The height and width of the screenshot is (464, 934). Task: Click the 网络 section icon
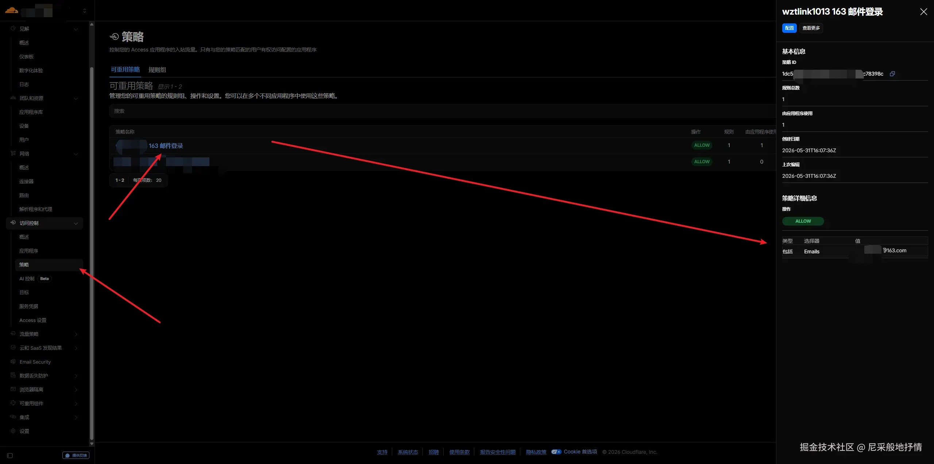pos(13,153)
